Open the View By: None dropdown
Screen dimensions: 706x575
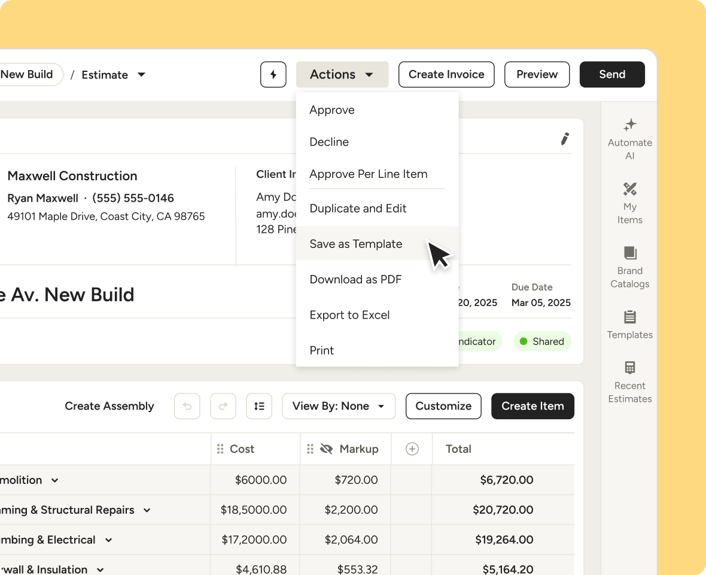339,406
